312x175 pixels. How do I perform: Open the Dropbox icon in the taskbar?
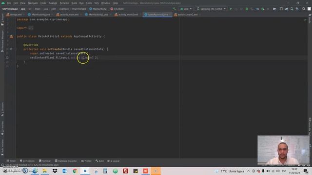pyautogui.click(x=55, y=171)
